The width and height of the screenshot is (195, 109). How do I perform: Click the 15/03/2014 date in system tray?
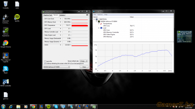(188, 108)
